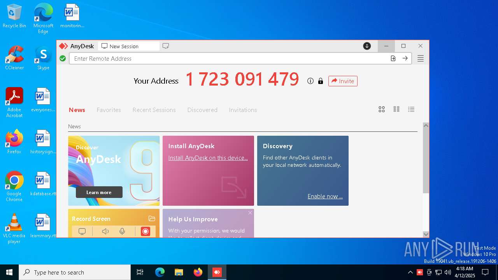The width and height of the screenshot is (498, 280).
Task: Click the taskbar search box
Action: tap(75, 272)
